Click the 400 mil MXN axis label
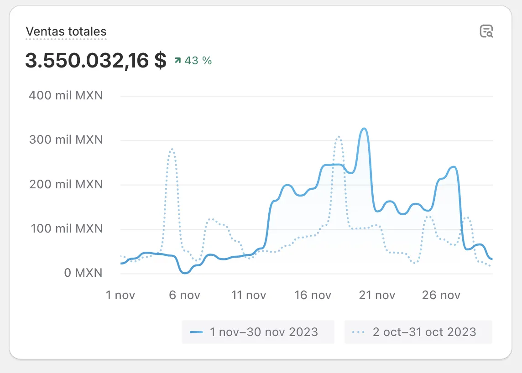522x373 pixels. [66, 95]
